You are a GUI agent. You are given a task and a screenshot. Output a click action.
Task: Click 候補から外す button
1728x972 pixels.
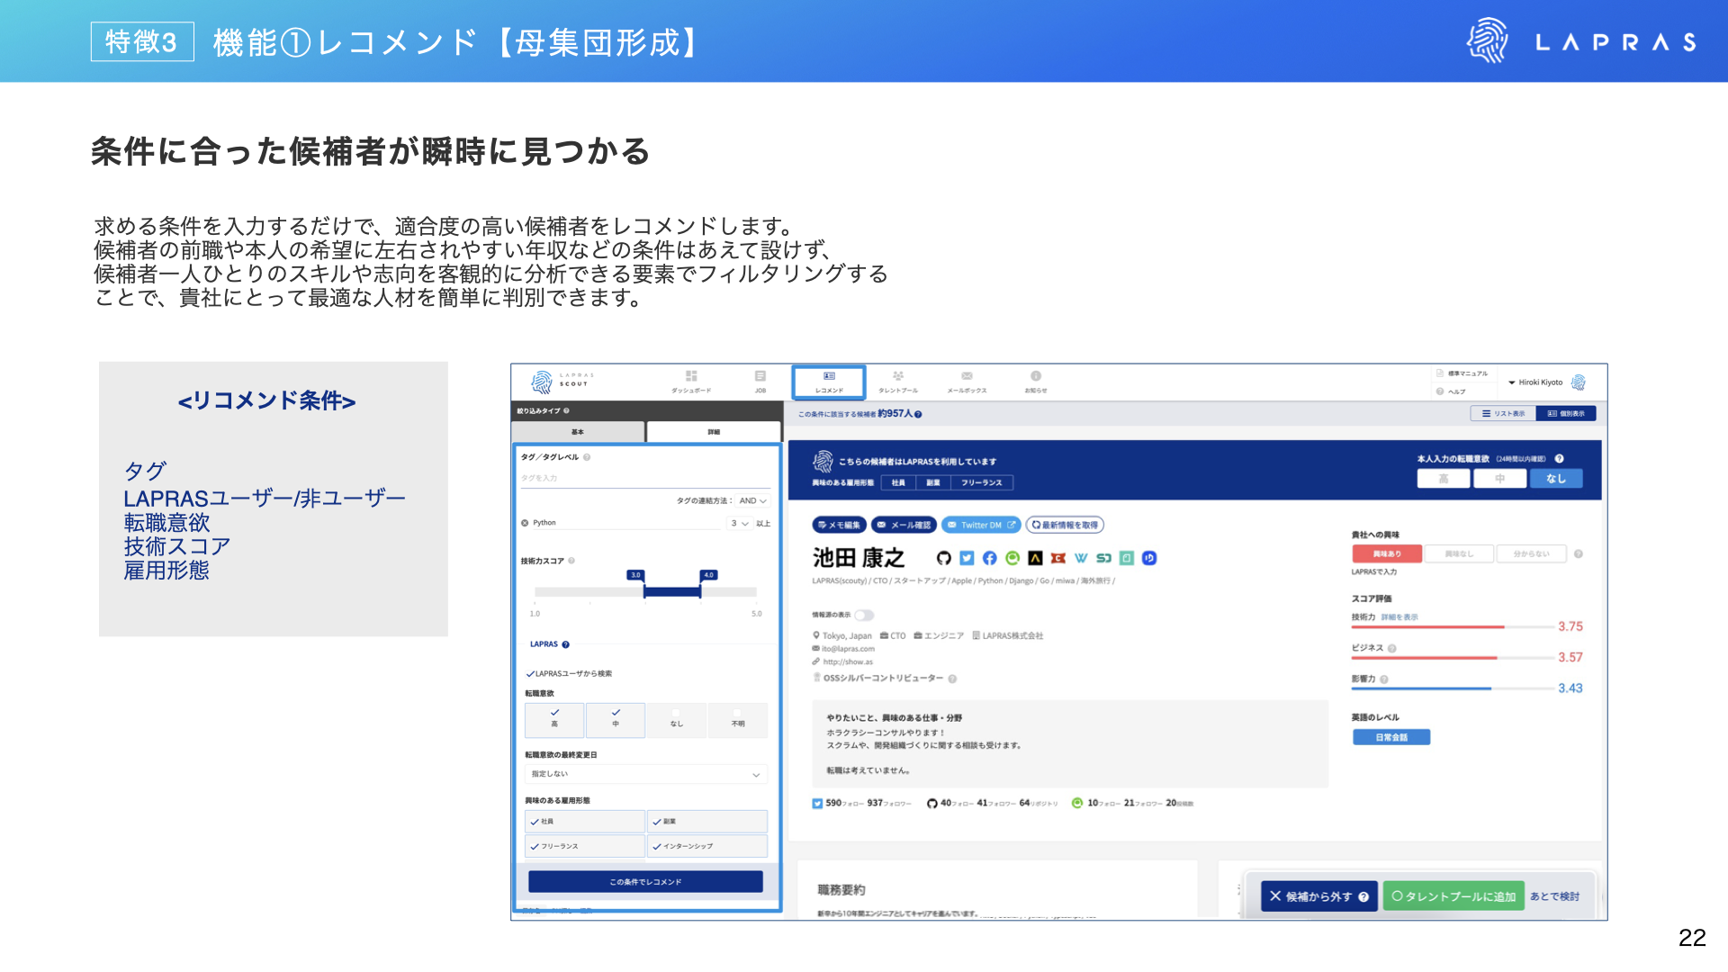[x=1318, y=896]
